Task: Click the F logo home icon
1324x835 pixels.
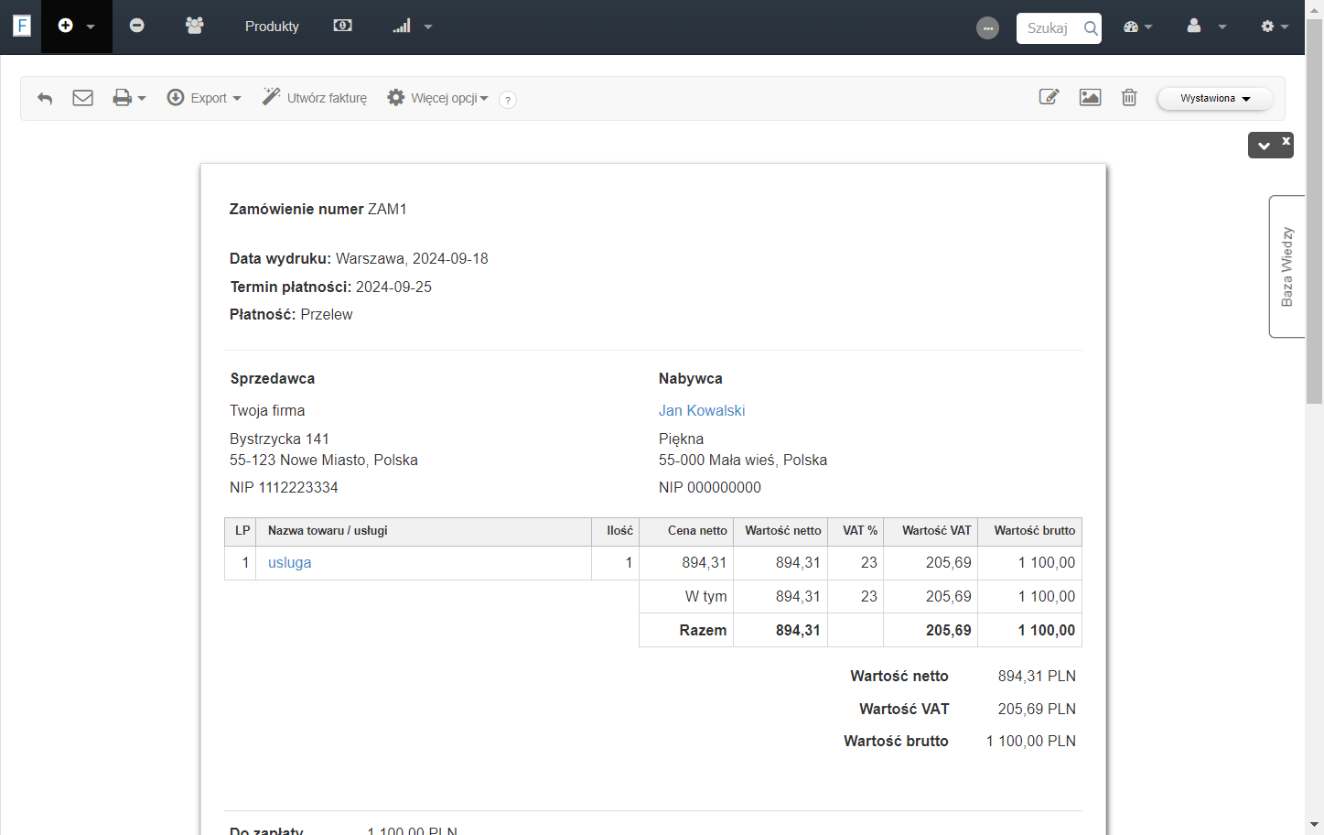Action: [x=22, y=26]
